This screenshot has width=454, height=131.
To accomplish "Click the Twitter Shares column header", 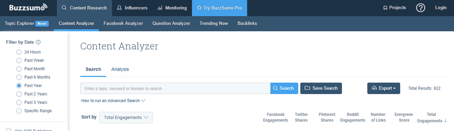I will (x=301, y=118).
